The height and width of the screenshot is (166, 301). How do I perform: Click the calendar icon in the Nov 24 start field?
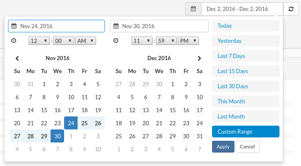[14, 26]
